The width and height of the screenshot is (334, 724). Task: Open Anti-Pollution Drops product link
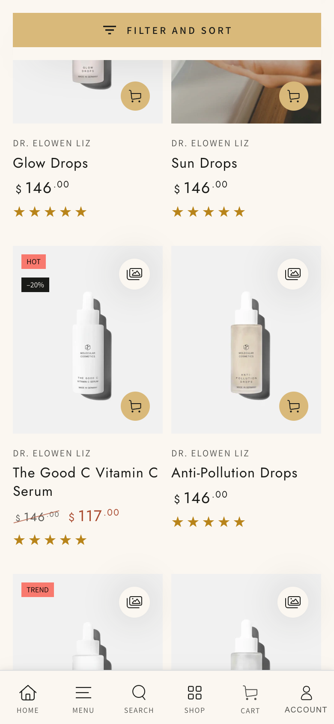(x=235, y=473)
